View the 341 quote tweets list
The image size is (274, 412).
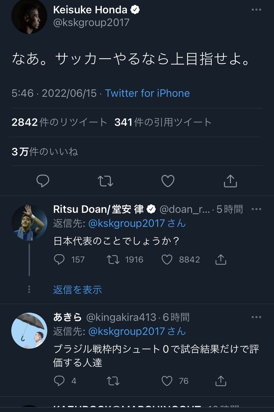point(163,123)
